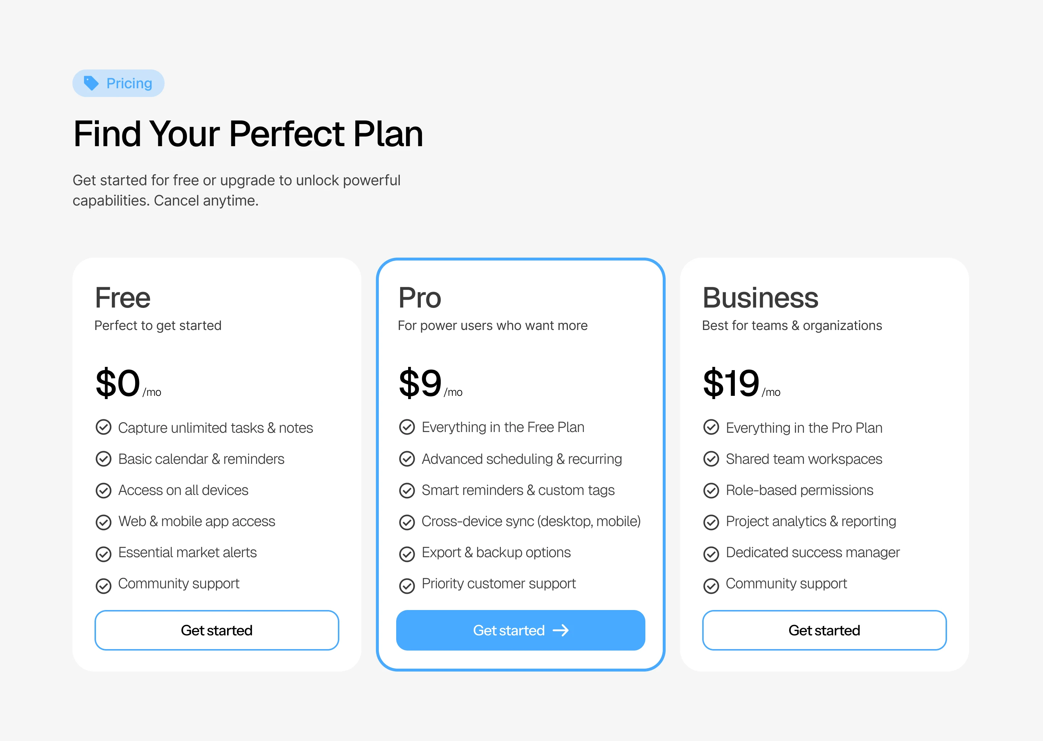Viewport: 1043px width, 741px height.
Task: Select the Pro plan title
Action: tap(420, 297)
